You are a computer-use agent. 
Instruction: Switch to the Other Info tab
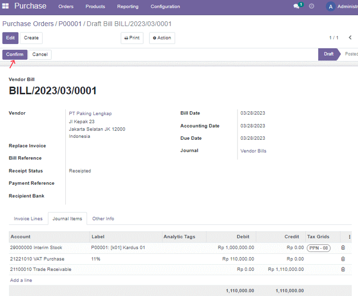pyautogui.click(x=103, y=219)
